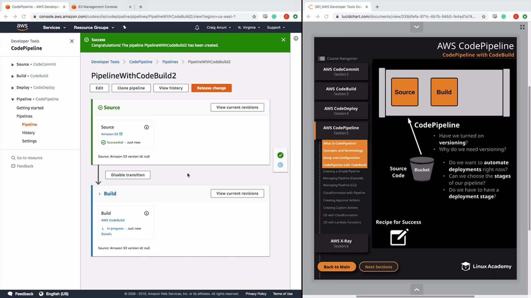Collapse Pipeline CodePipeline tree section

pos(12,99)
